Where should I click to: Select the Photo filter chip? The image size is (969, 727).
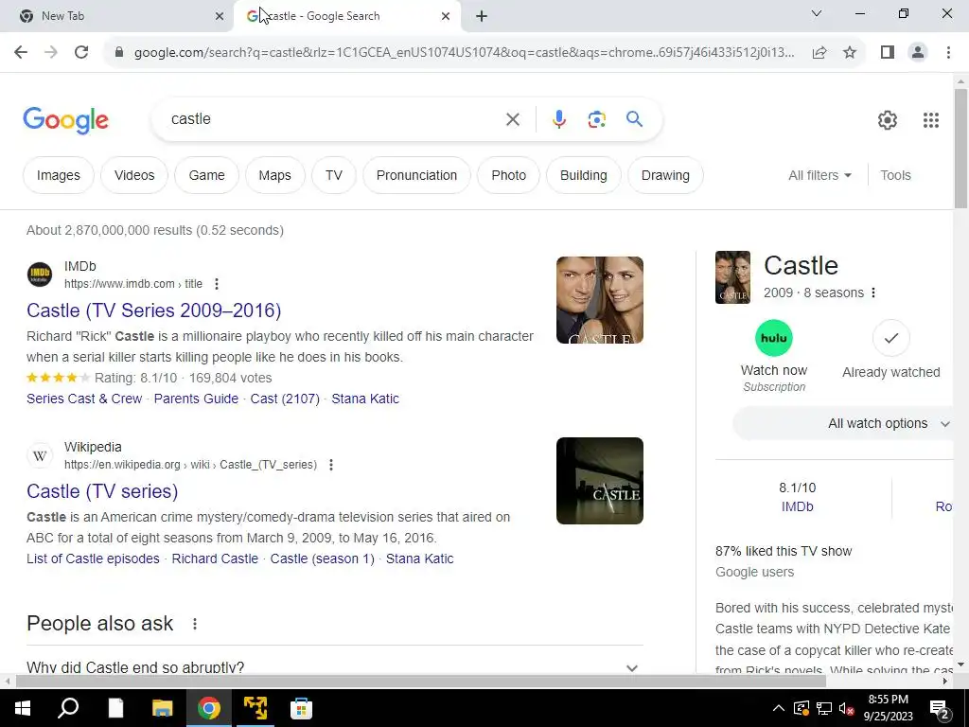pyautogui.click(x=508, y=175)
